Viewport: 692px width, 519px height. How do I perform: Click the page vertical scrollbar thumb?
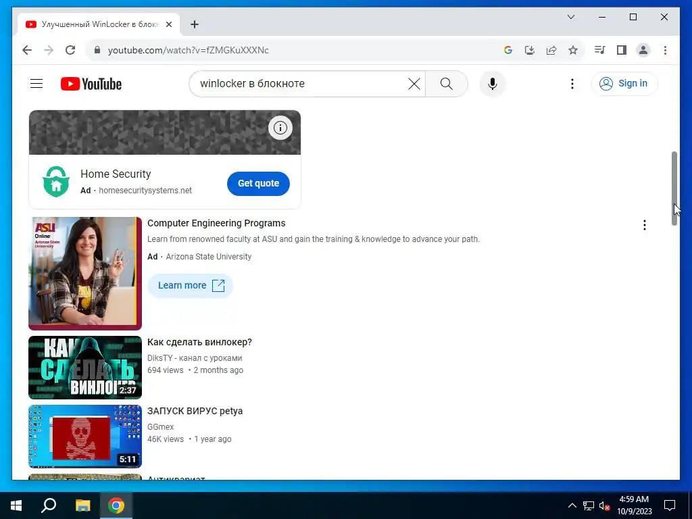pyautogui.click(x=674, y=189)
